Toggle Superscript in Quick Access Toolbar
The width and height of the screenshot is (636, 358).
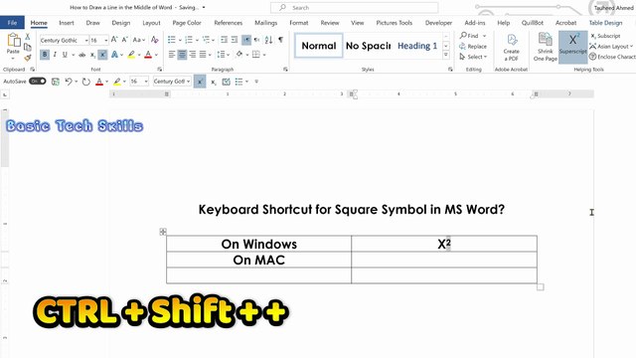200,82
